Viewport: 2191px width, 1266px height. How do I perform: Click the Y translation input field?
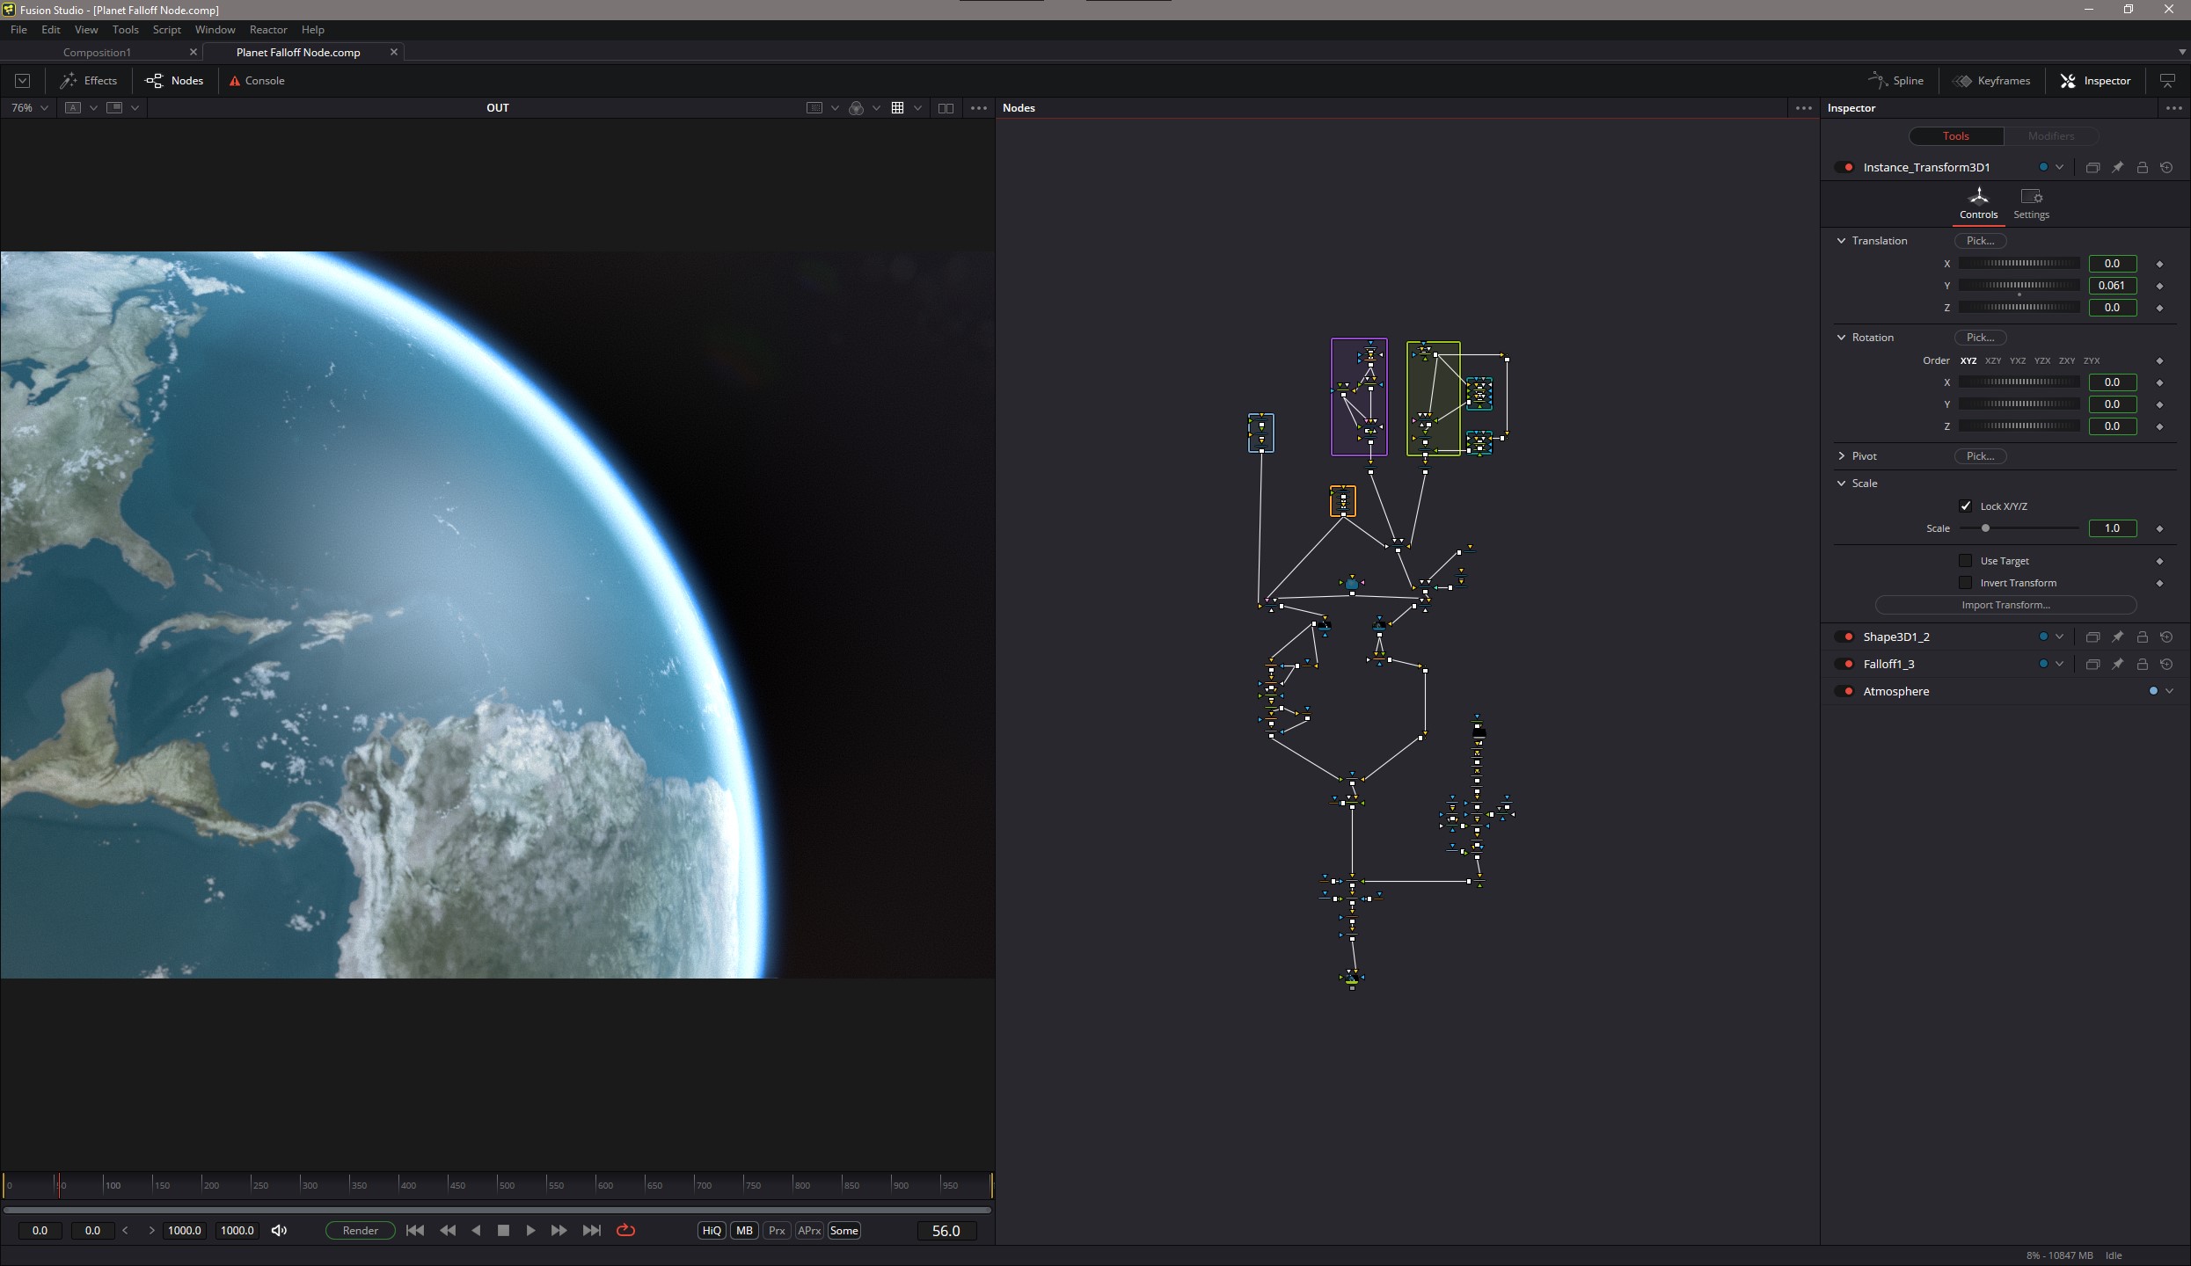[x=2111, y=285]
